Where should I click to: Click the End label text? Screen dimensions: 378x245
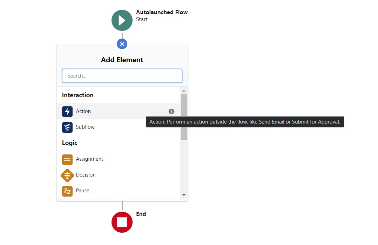click(x=141, y=214)
